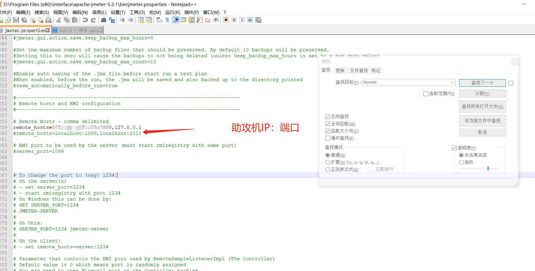Open the 插件(P) menu

pyautogui.click(x=192, y=12)
